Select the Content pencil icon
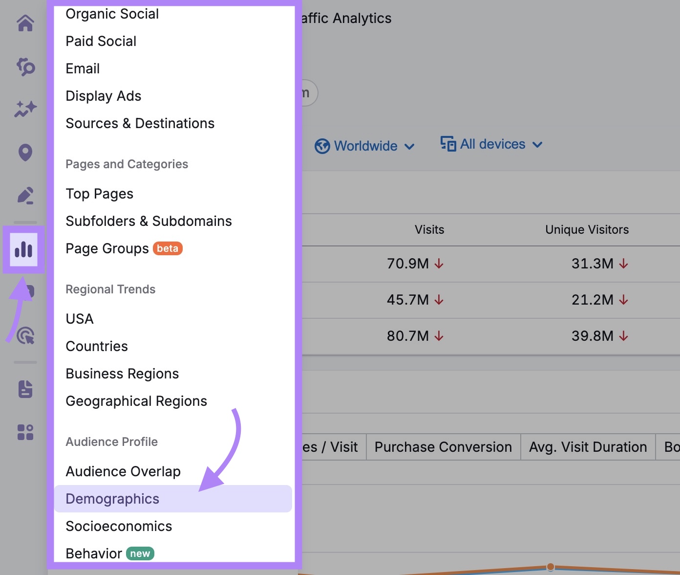This screenshot has height=575, width=680. (x=25, y=195)
